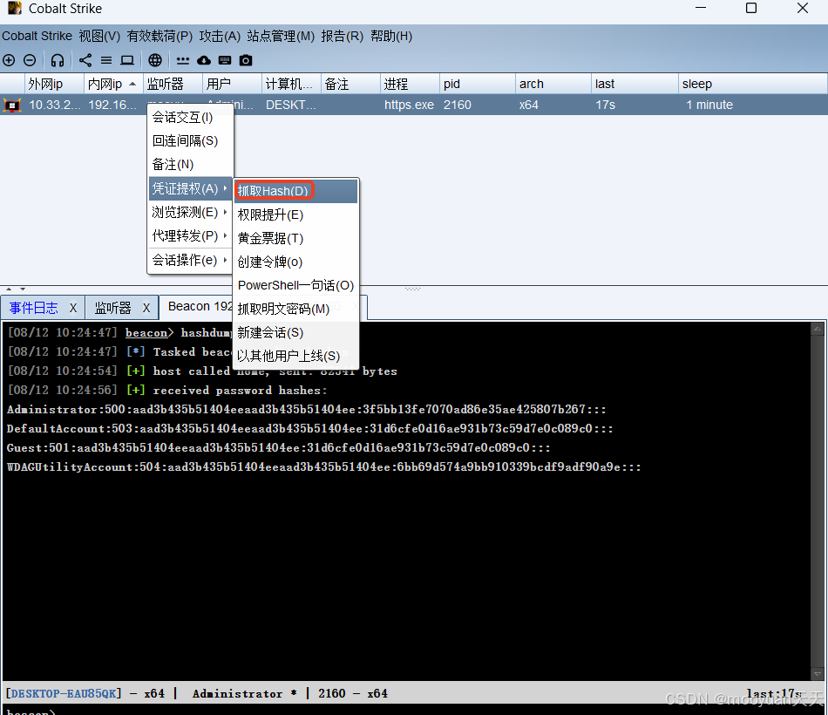Viewport: 828px width, 715px height.
Task: Switch to the 事件日志 tab
Action: point(34,308)
